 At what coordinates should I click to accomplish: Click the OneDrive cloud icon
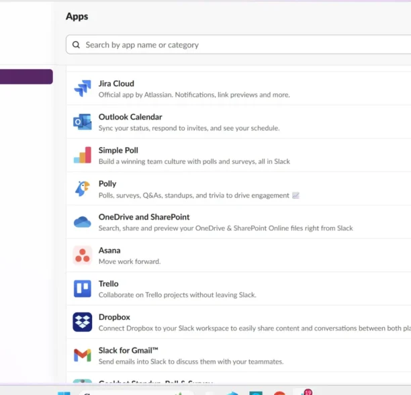pyautogui.click(x=83, y=222)
